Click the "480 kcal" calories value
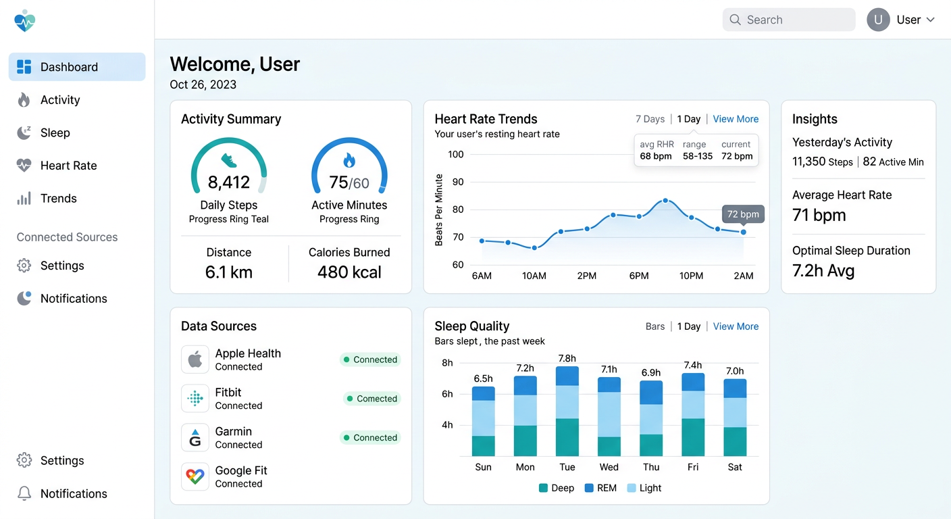The height and width of the screenshot is (519, 951). [349, 272]
